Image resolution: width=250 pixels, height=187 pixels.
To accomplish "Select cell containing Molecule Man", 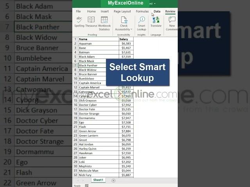I will [x=98, y=171].
